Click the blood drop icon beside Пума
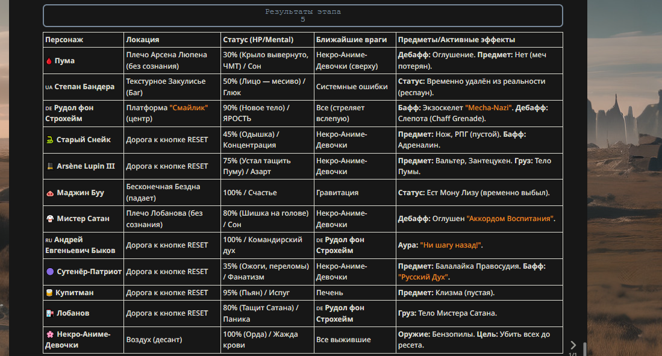The image size is (662, 356). tap(49, 61)
